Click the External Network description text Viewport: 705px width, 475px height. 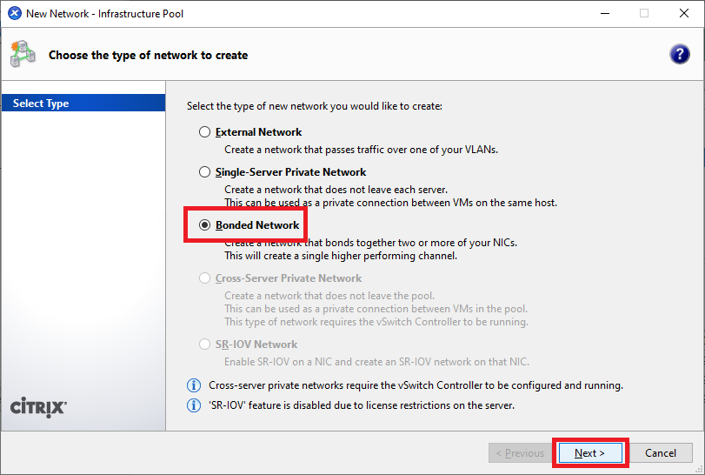(361, 150)
